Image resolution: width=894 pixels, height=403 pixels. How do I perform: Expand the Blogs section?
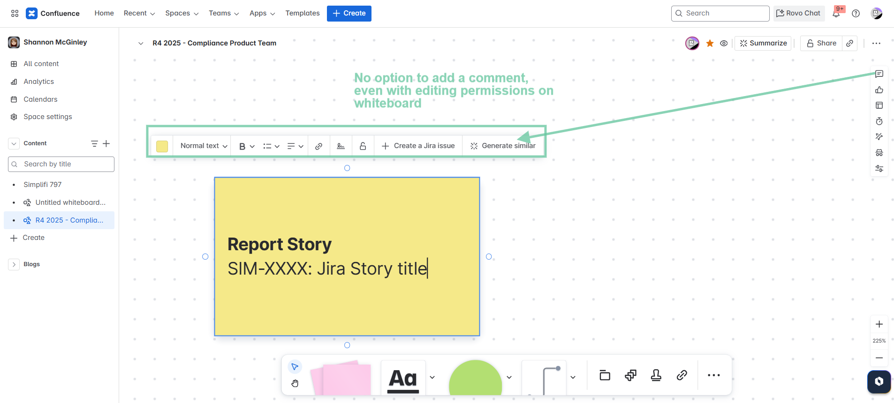click(x=14, y=264)
